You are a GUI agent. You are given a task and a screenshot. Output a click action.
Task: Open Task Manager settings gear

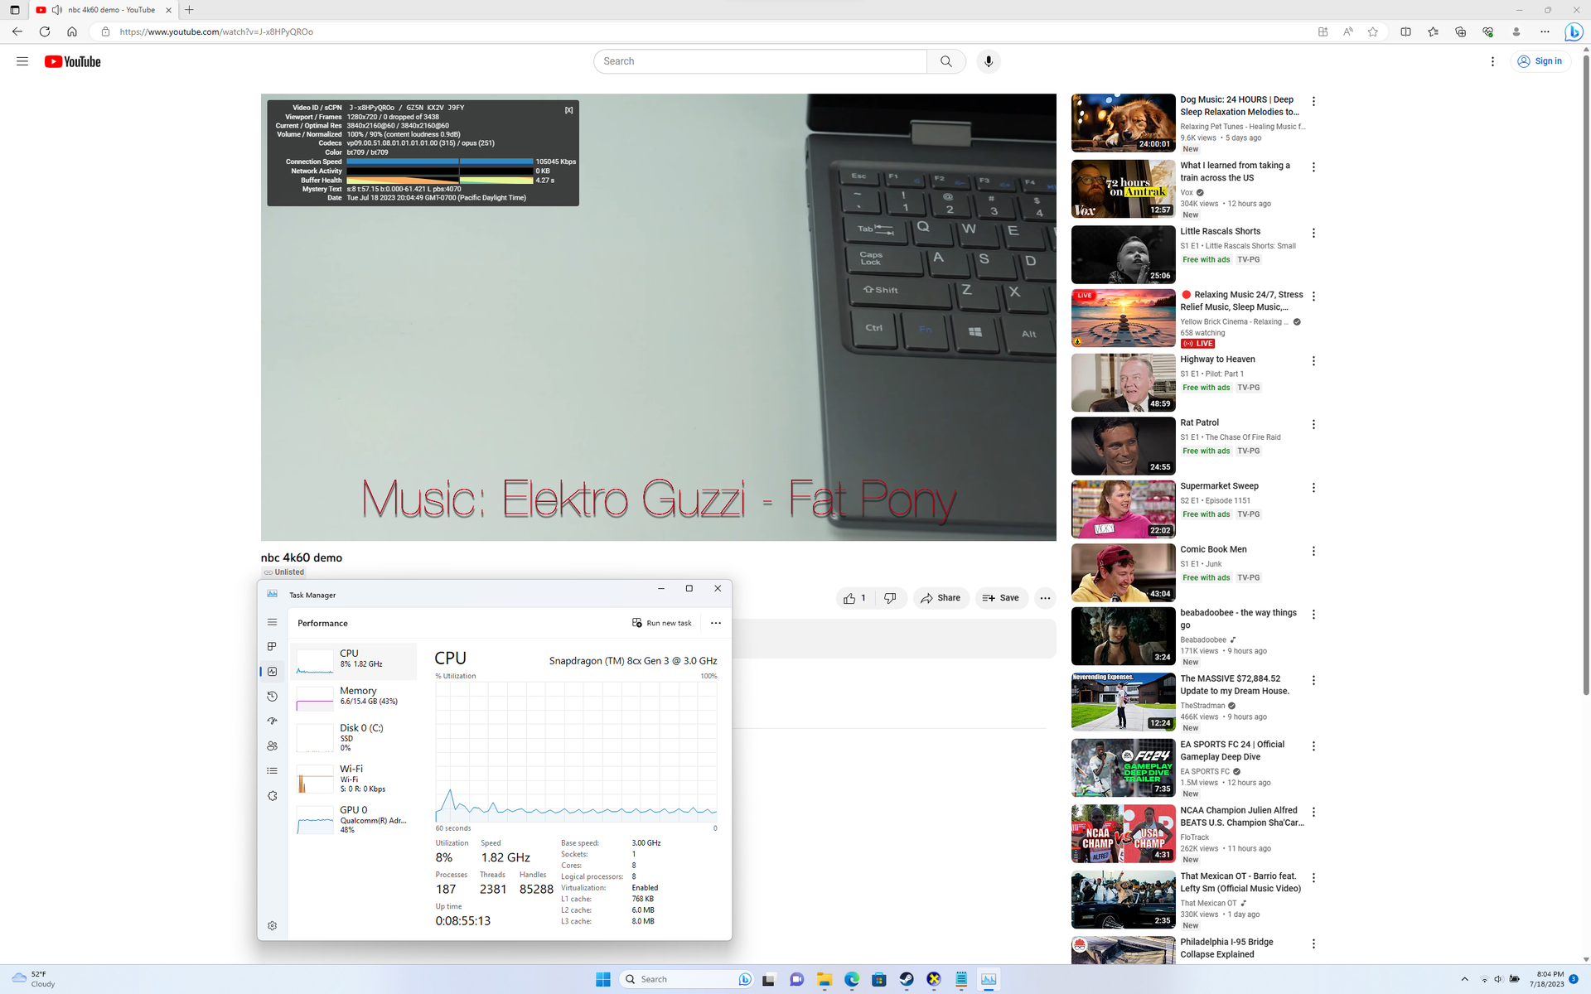(x=272, y=926)
